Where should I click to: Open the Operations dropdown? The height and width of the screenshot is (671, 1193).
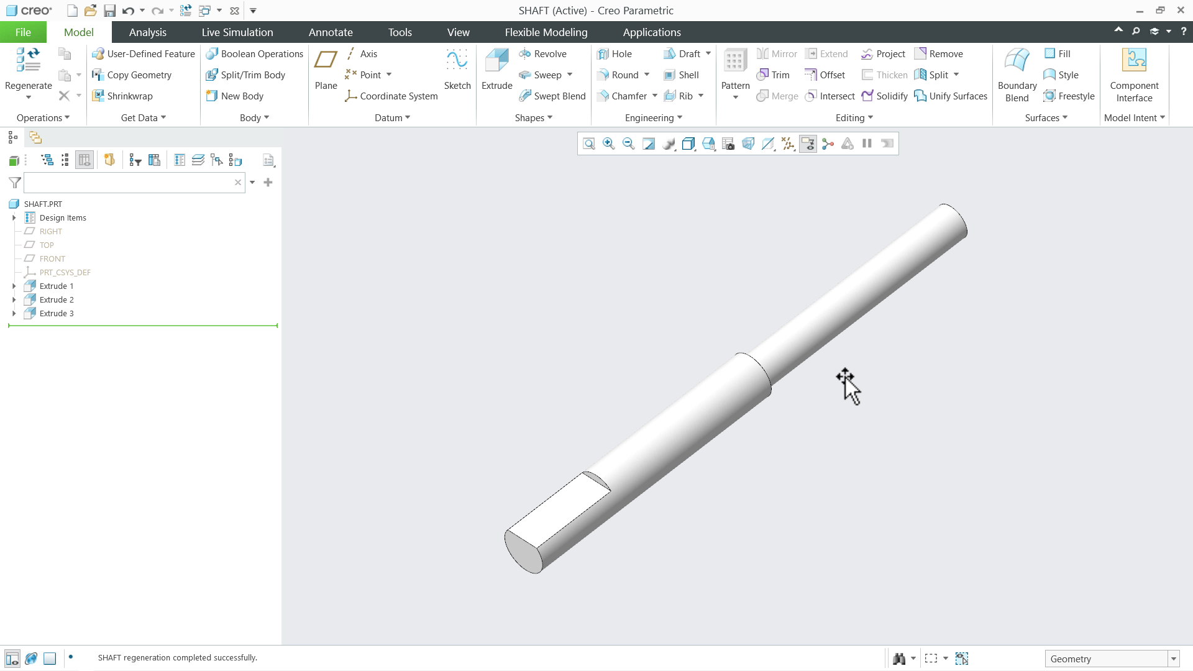pos(43,117)
